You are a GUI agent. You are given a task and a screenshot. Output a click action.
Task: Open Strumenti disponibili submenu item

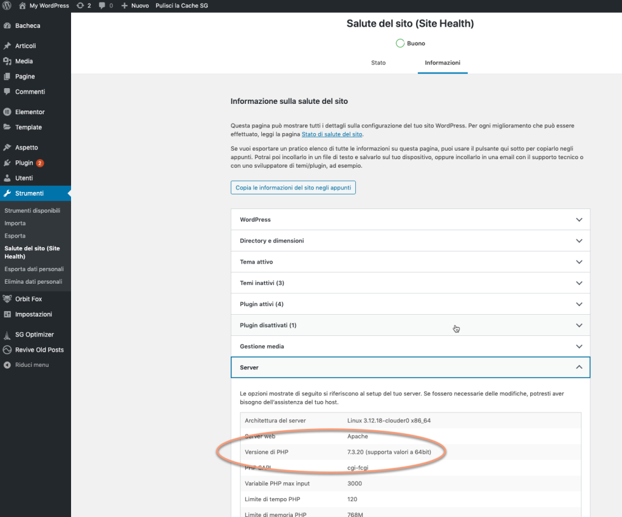[32, 211]
